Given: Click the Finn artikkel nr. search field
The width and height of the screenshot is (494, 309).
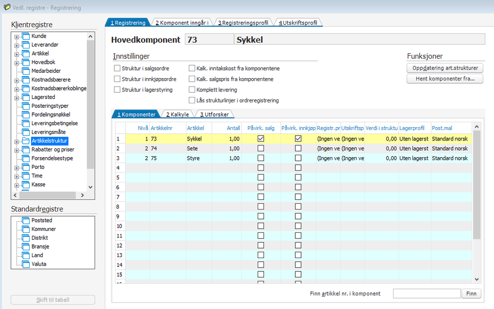Looking at the screenshot, I should pos(427,294).
